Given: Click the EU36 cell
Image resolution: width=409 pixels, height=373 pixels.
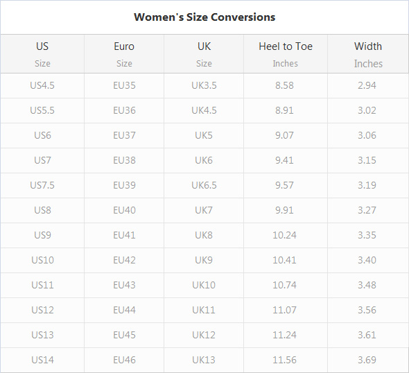Looking at the screenshot, I should [124, 110].
